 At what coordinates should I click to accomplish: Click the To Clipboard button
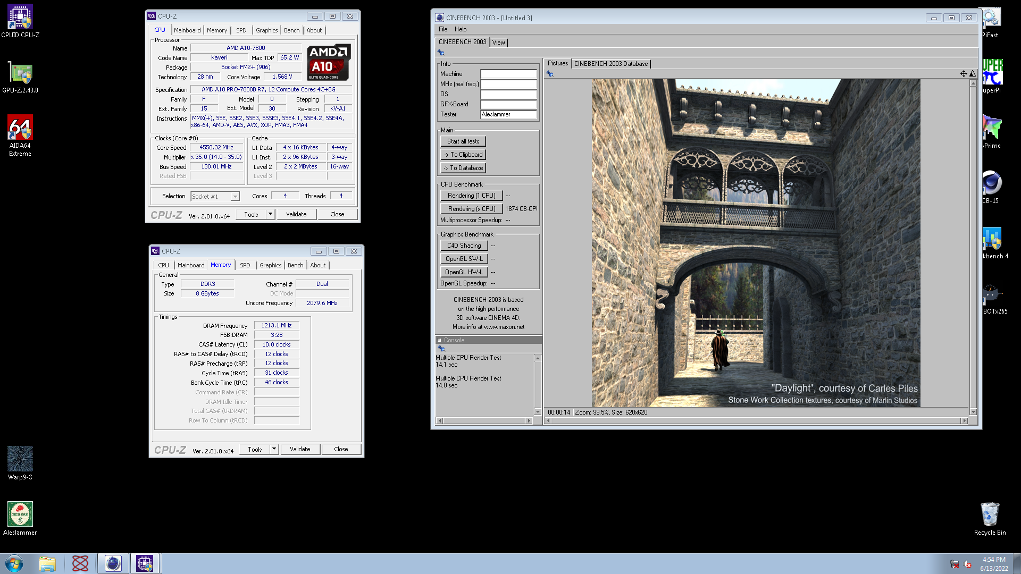pos(463,155)
